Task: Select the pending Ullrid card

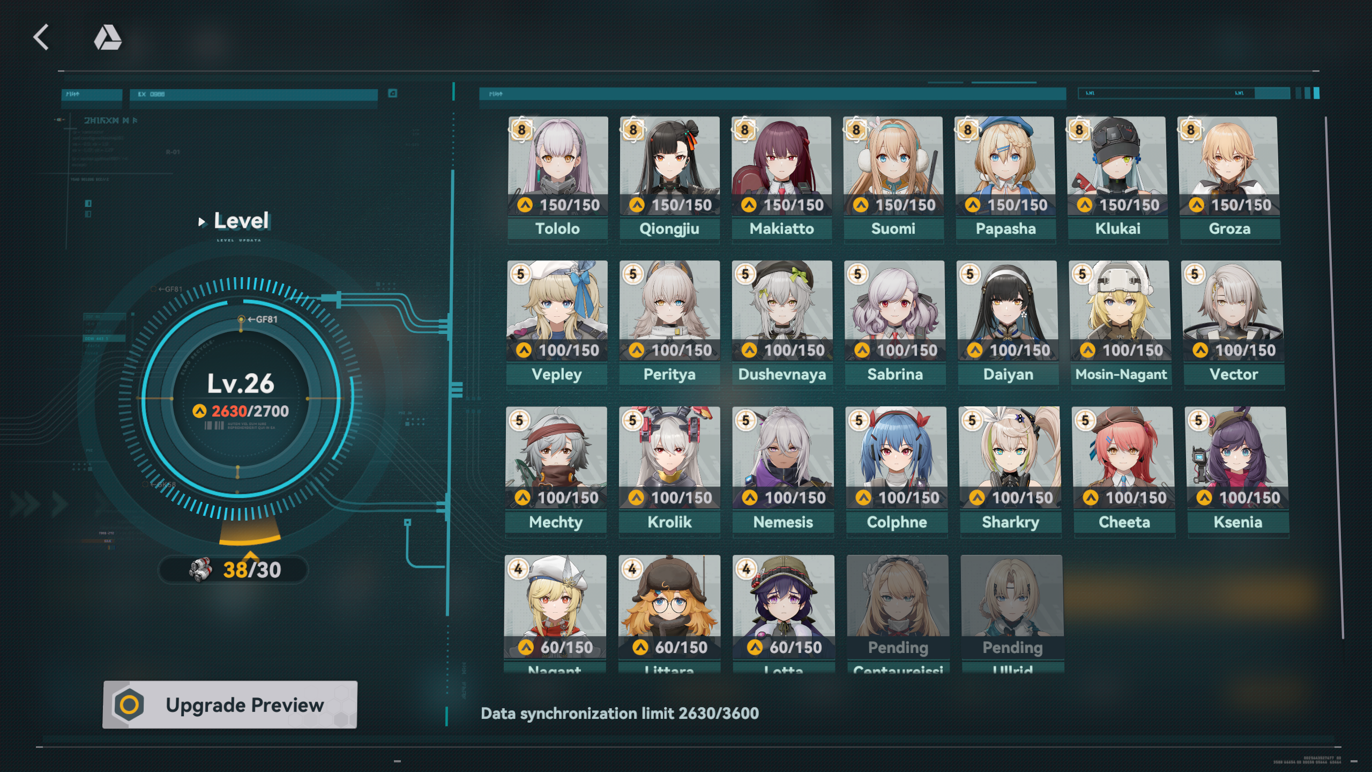Action: (1012, 614)
